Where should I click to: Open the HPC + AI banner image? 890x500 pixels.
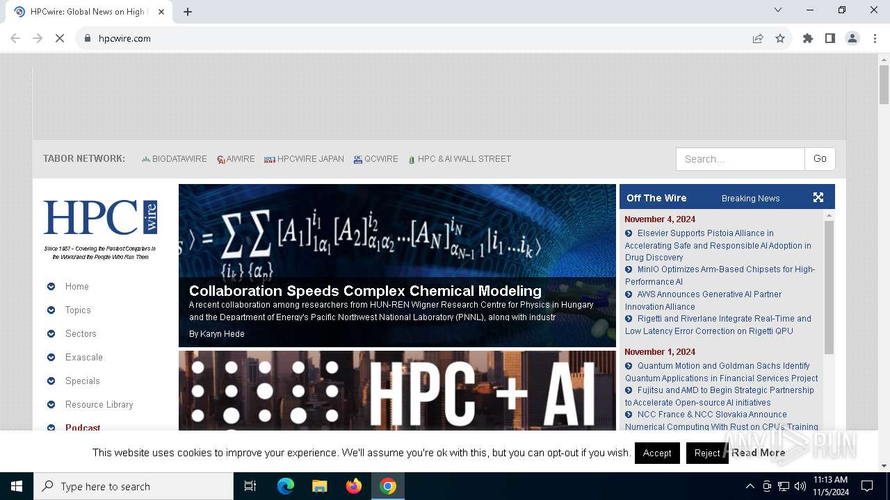tap(397, 390)
